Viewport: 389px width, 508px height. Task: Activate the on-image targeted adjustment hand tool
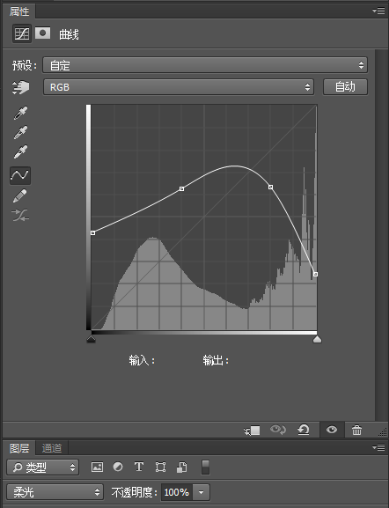(20, 87)
